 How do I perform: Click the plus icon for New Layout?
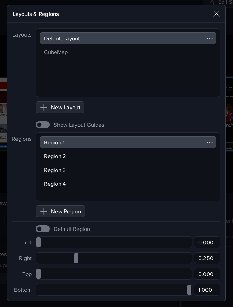pyautogui.click(x=44, y=107)
